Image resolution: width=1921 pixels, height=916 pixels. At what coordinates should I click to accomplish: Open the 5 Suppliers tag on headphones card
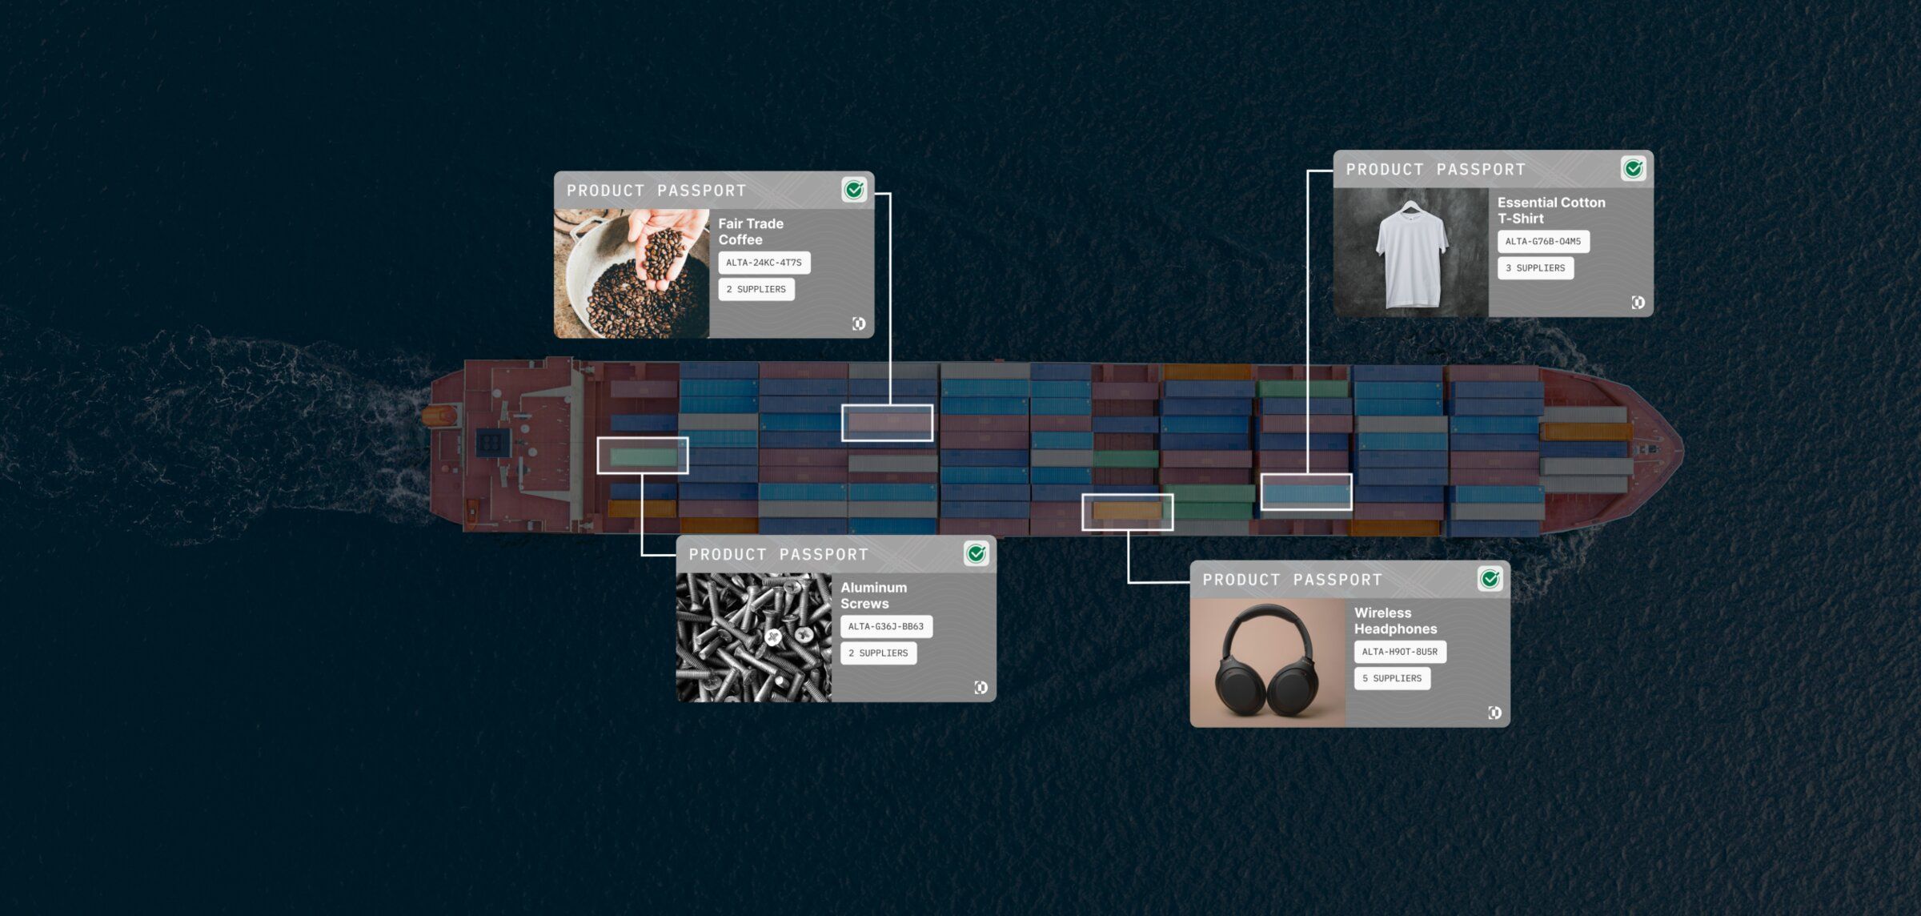click(1392, 678)
